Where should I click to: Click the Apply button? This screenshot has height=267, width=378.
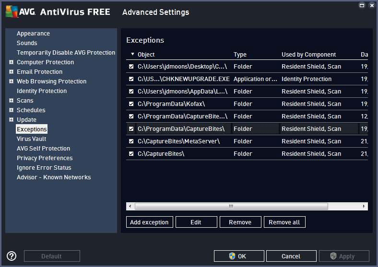coord(344,256)
